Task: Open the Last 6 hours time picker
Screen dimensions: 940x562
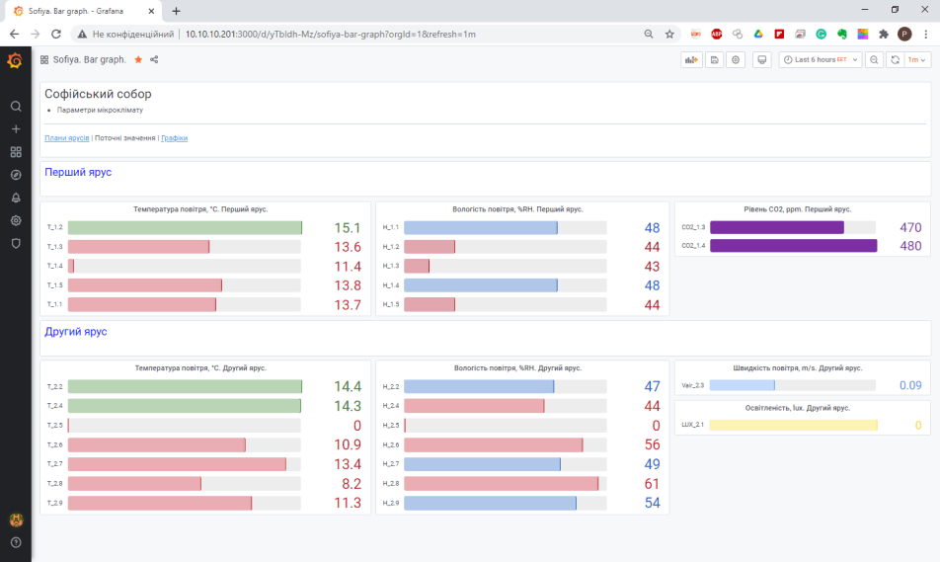Action: click(819, 60)
